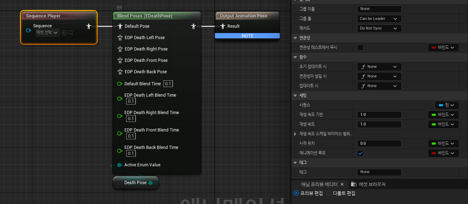
Task: Click the EDP Death Front Blend Time pin
Action: pos(120,133)
